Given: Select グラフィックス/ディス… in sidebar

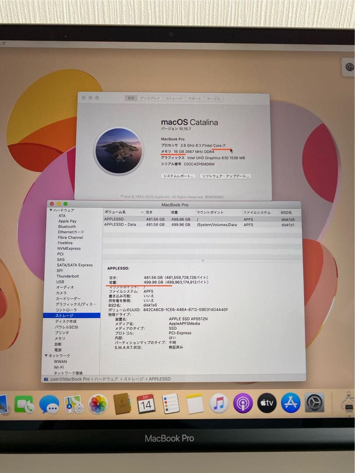Looking at the screenshot, I should [76, 304].
